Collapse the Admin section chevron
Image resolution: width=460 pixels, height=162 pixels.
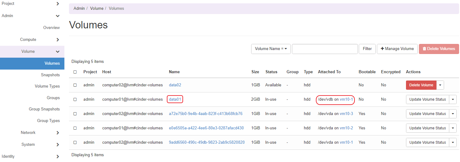pos(58,16)
